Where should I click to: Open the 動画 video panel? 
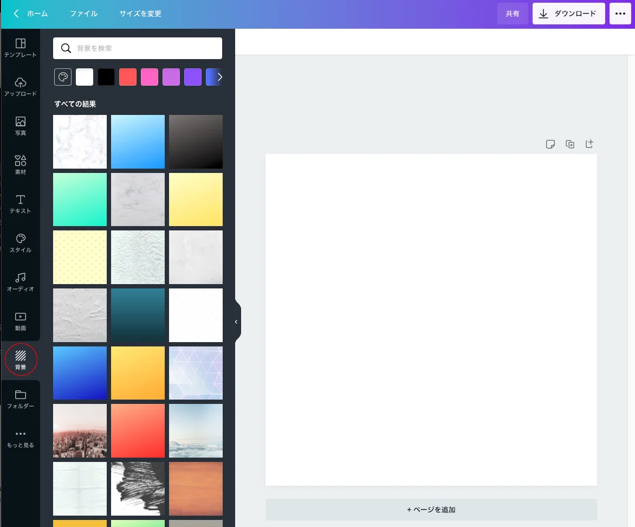coord(20,321)
